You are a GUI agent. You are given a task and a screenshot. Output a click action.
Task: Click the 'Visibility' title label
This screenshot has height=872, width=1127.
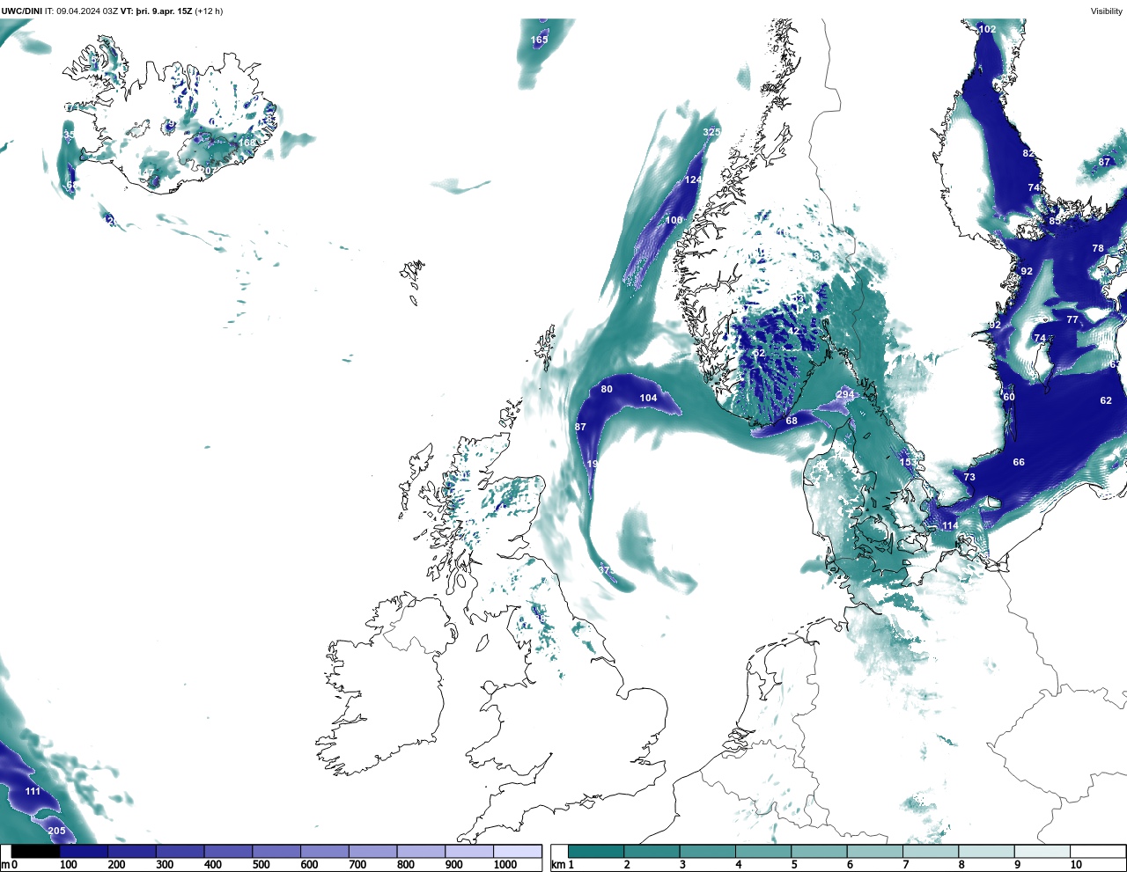point(1107,11)
